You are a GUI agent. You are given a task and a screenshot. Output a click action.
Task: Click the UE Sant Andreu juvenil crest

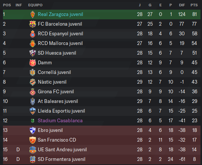click(33, 150)
